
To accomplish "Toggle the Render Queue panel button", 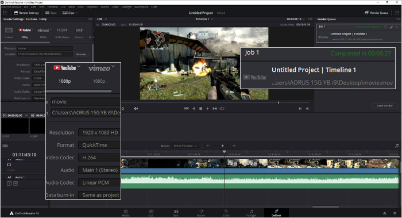I will [x=376, y=13].
